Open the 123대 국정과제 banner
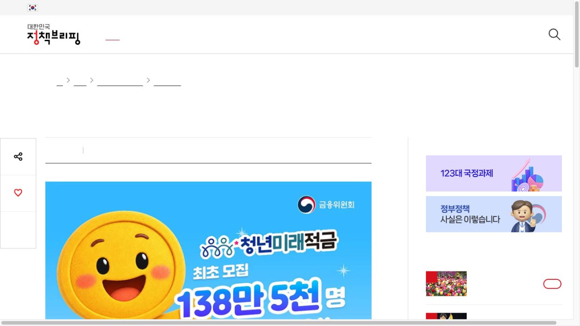Screen dimensions: 580x326 [493, 173]
